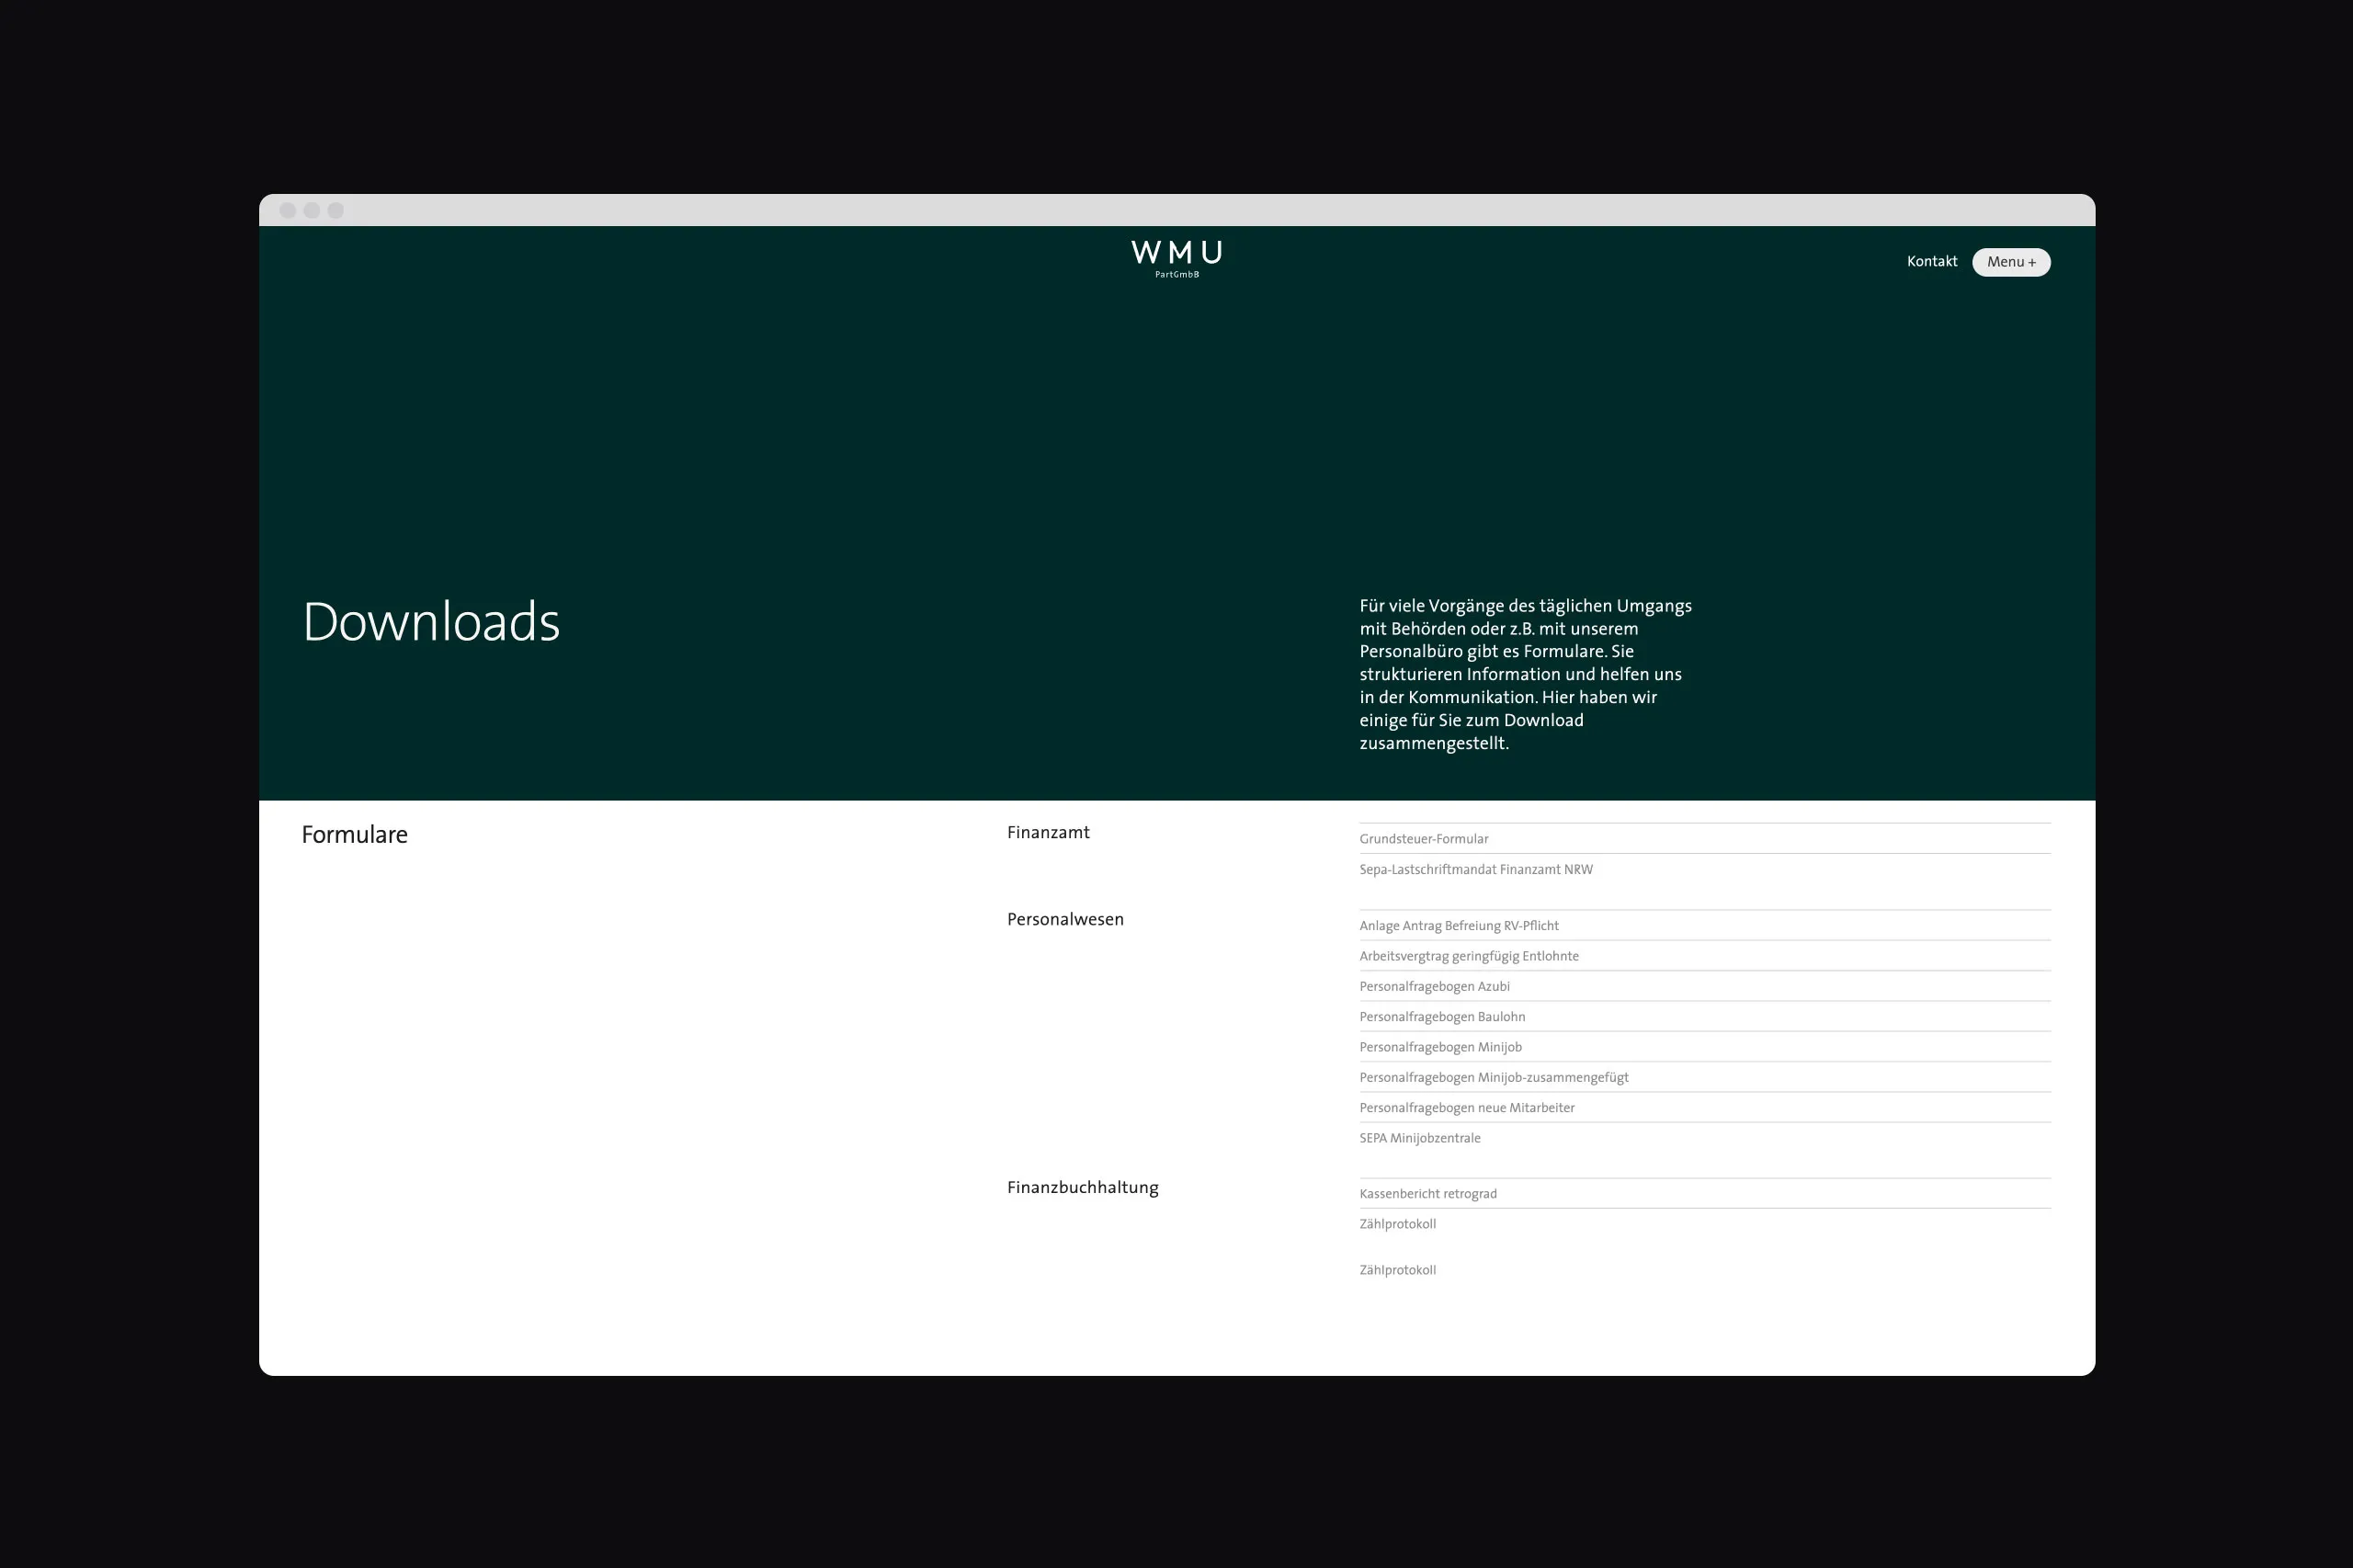The width and height of the screenshot is (2353, 1568).
Task: Download Arbeitsvertrag geringfügig Entlohnte form
Action: pyautogui.click(x=1468, y=956)
